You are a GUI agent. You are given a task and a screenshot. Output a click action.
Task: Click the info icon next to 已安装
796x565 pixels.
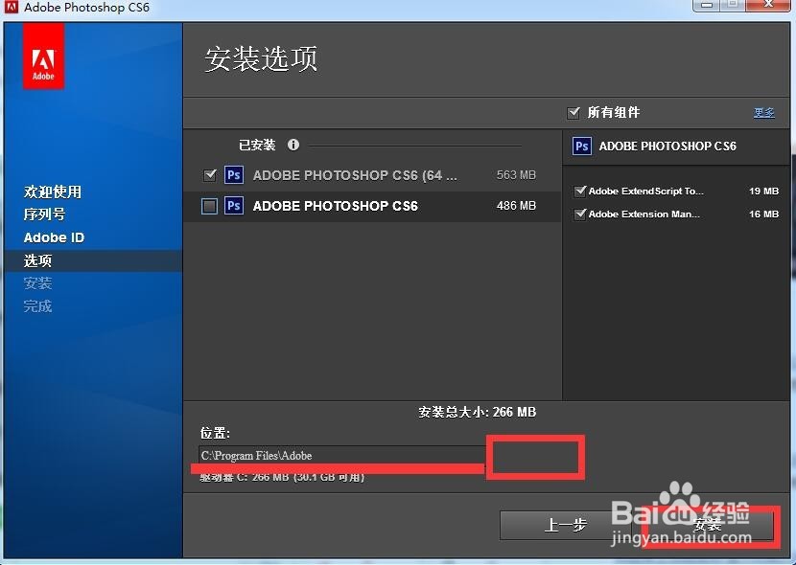tap(293, 145)
